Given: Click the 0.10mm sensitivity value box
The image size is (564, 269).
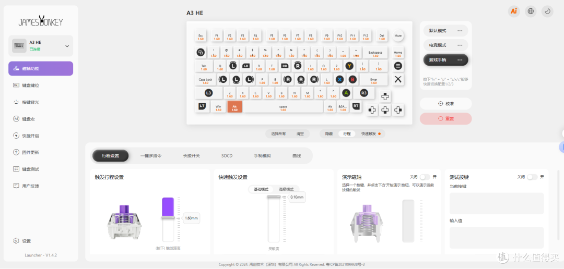Looking at the screenshot, I should click(297, 197).
